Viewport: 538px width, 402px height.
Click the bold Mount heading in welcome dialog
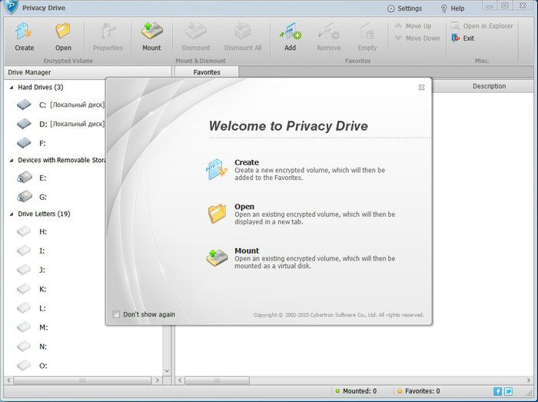click(247, 251)
